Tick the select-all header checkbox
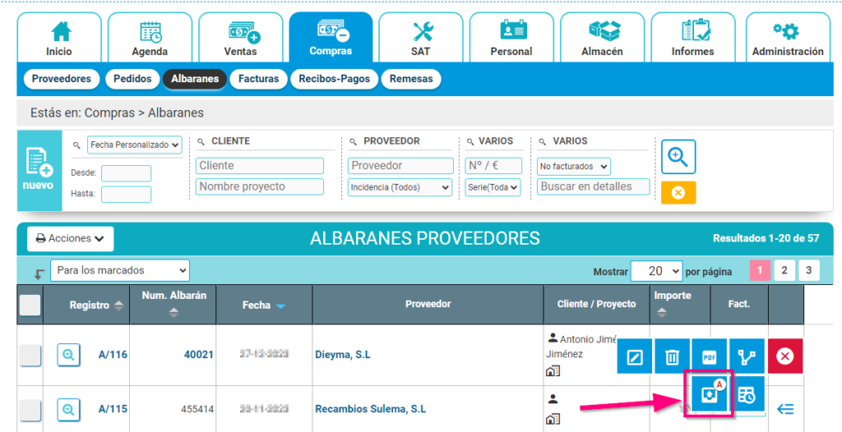Image resolution: width=842 pixels, height=432 pixels. tap(30, 305)
